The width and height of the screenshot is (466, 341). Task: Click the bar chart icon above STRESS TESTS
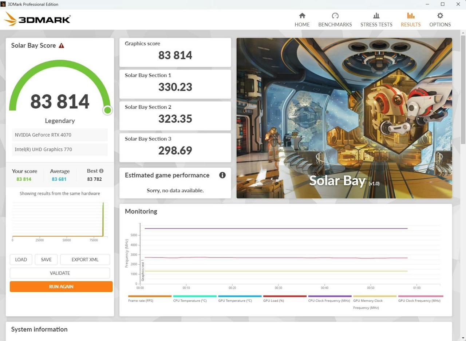(x=376, y=16)
